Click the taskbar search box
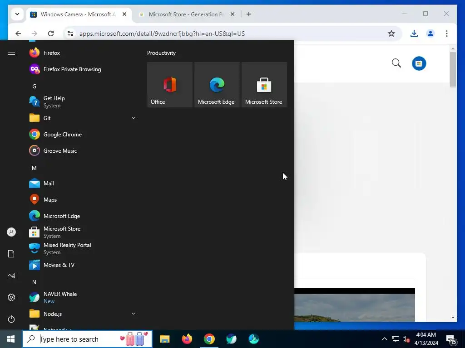The image size is (465, 348). (x=87, y=339)
